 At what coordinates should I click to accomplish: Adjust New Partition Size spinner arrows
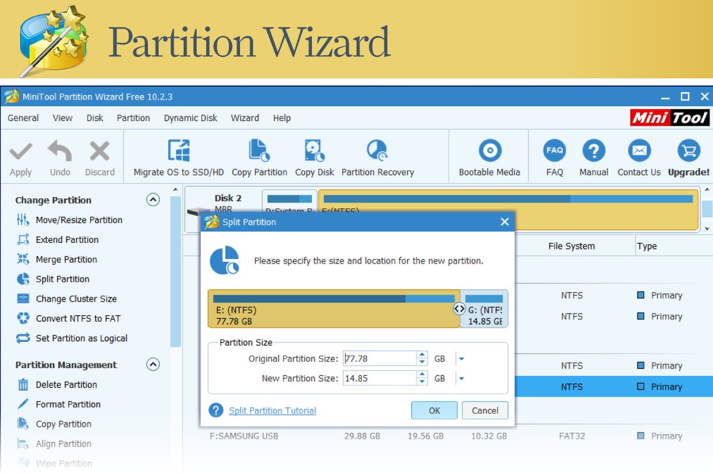click(x=422, y=378)
